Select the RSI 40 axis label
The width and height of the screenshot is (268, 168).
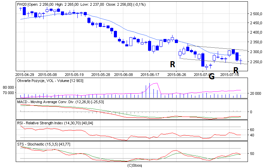(252, 135)
